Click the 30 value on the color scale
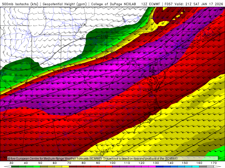225x168 pixels. 11,163
